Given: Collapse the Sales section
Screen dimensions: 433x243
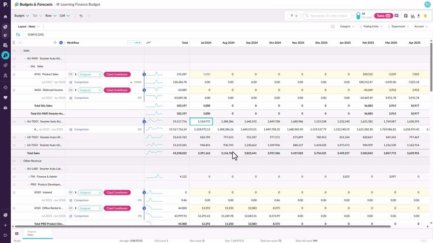Looking at the screenshot, I should coord(21,51).
